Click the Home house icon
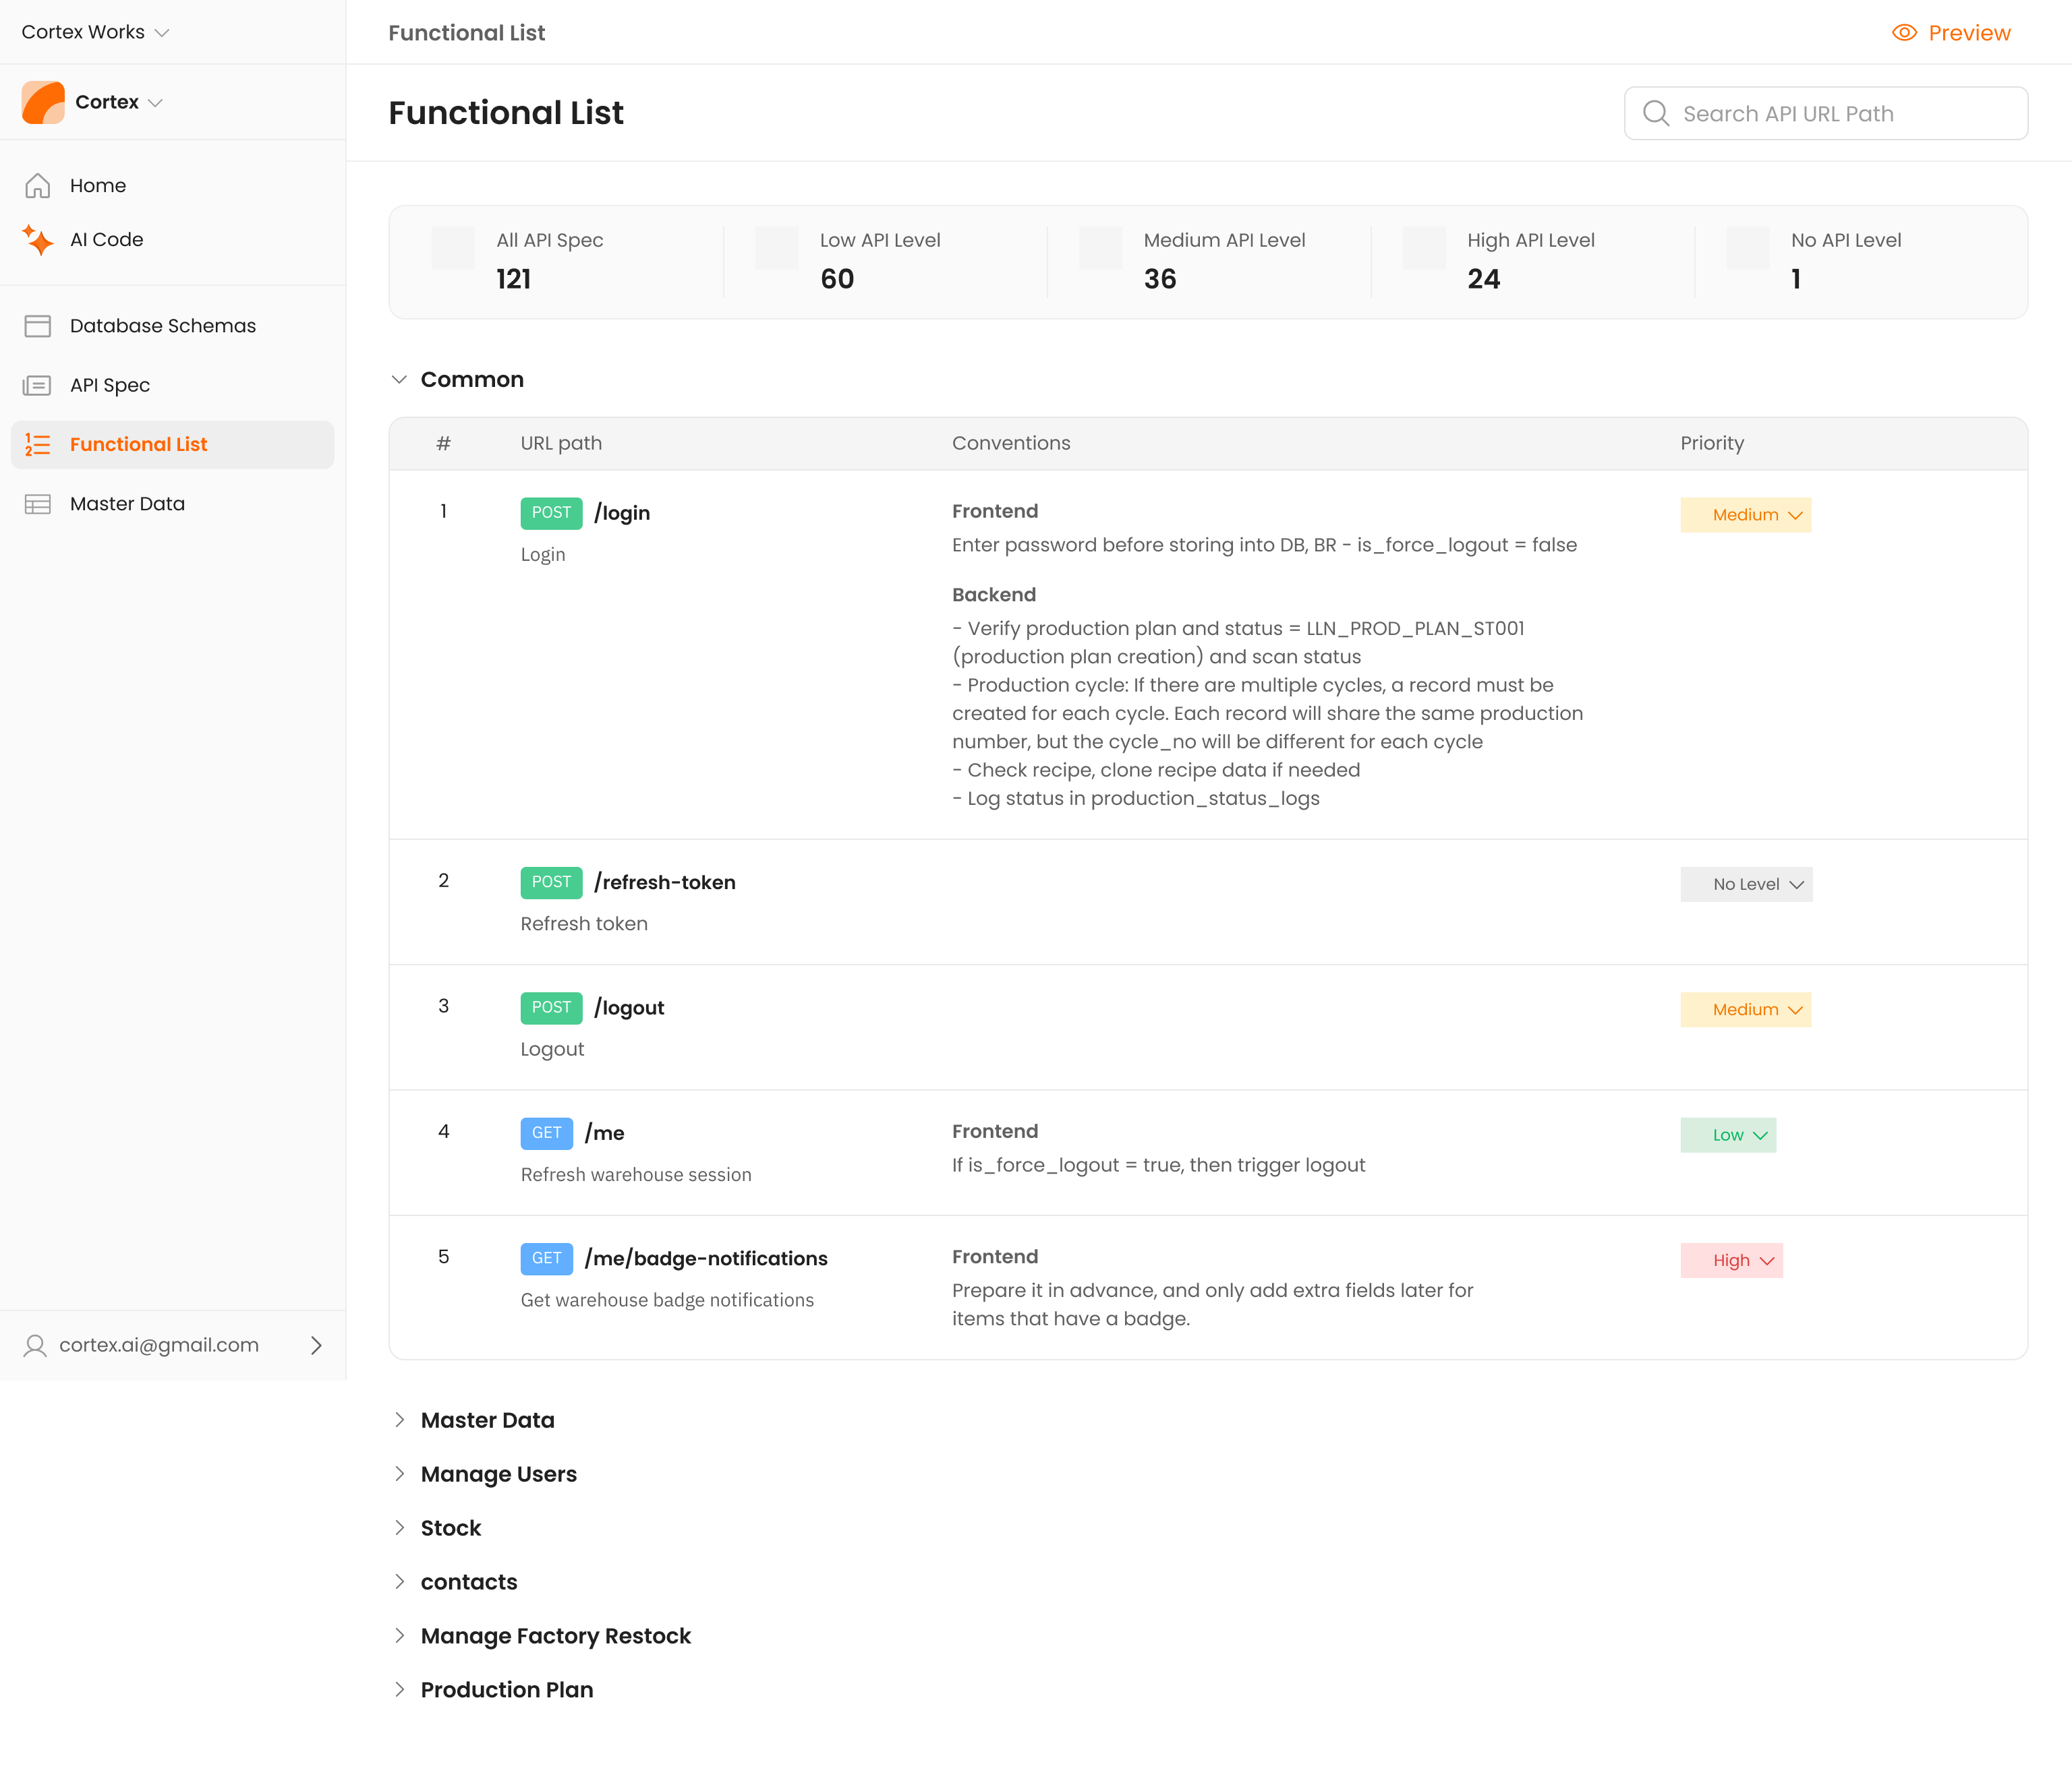The height and width of the screenshot is (1785, 2072). point(37,186)
